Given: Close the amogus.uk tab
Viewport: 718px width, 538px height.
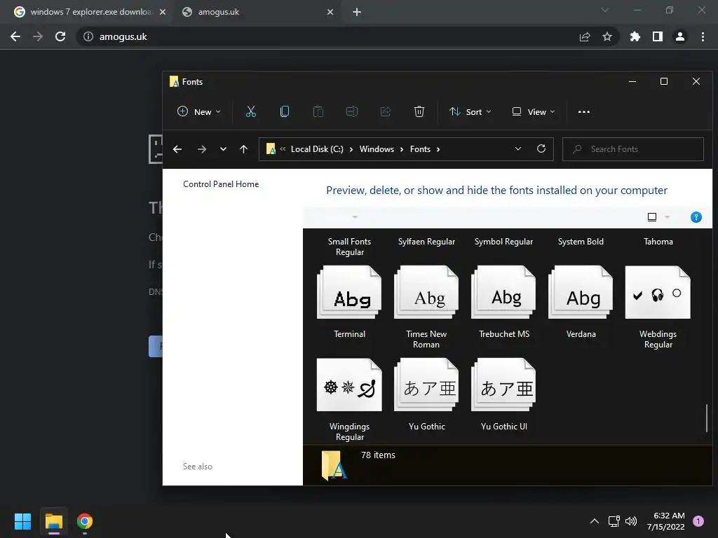Looking at the screenshot, I should (330, 12).
